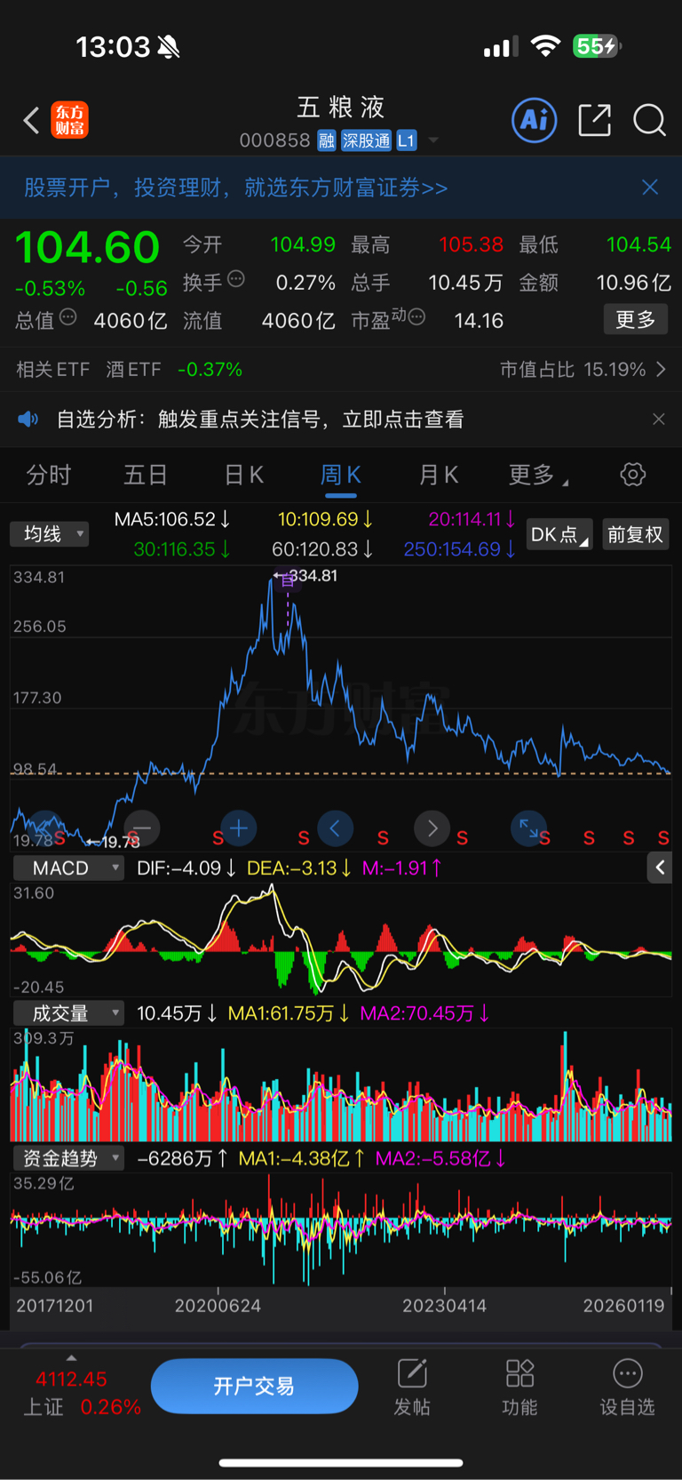This screenshot has height=1480, width=682.
Task: Tap the chart zoom out minus button
Action: pos(142,828)
